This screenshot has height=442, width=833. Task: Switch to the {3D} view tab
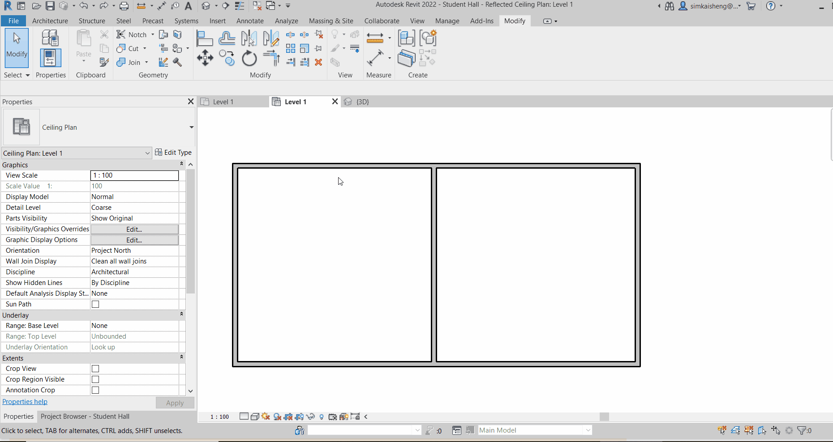click(x=362, y=102)
